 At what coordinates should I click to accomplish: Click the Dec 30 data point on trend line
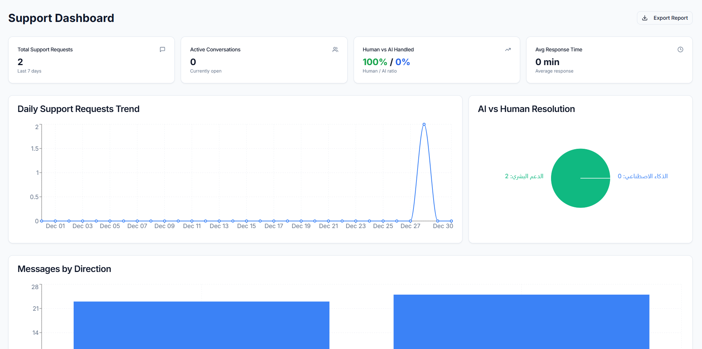[x=451, y=221]
